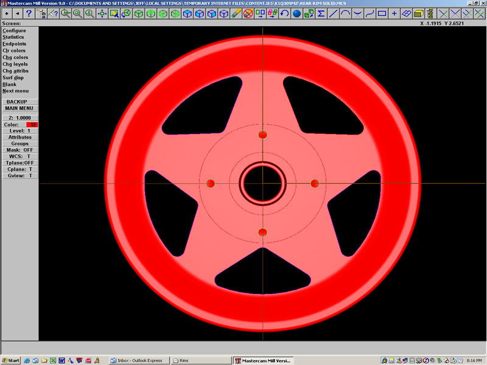Select the create rectangle tool icon
This screenshot has height=365, width=487.
(x=382, y=13)
